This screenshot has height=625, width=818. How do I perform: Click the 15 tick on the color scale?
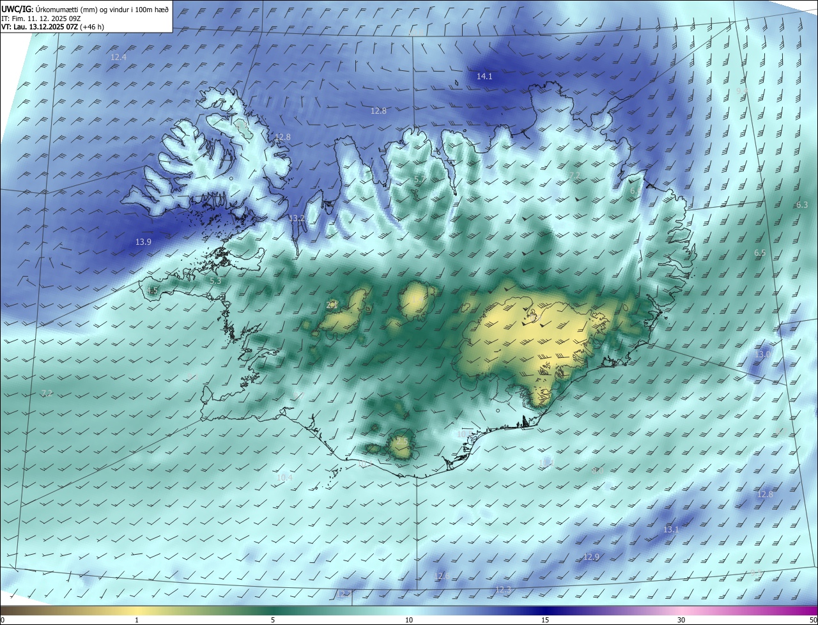coord(545,620)
